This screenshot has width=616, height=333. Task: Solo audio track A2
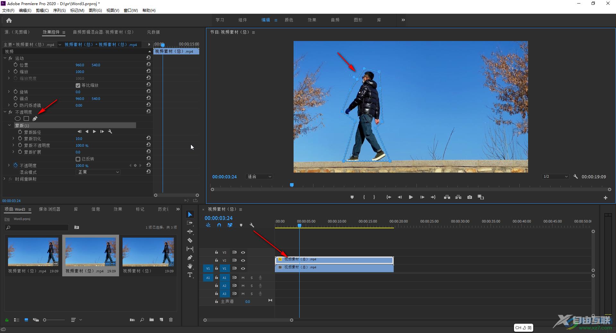(252, 286)
